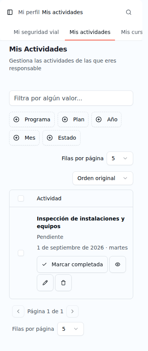
Task: Switch to Mis cursos tab
Action: 132,32
